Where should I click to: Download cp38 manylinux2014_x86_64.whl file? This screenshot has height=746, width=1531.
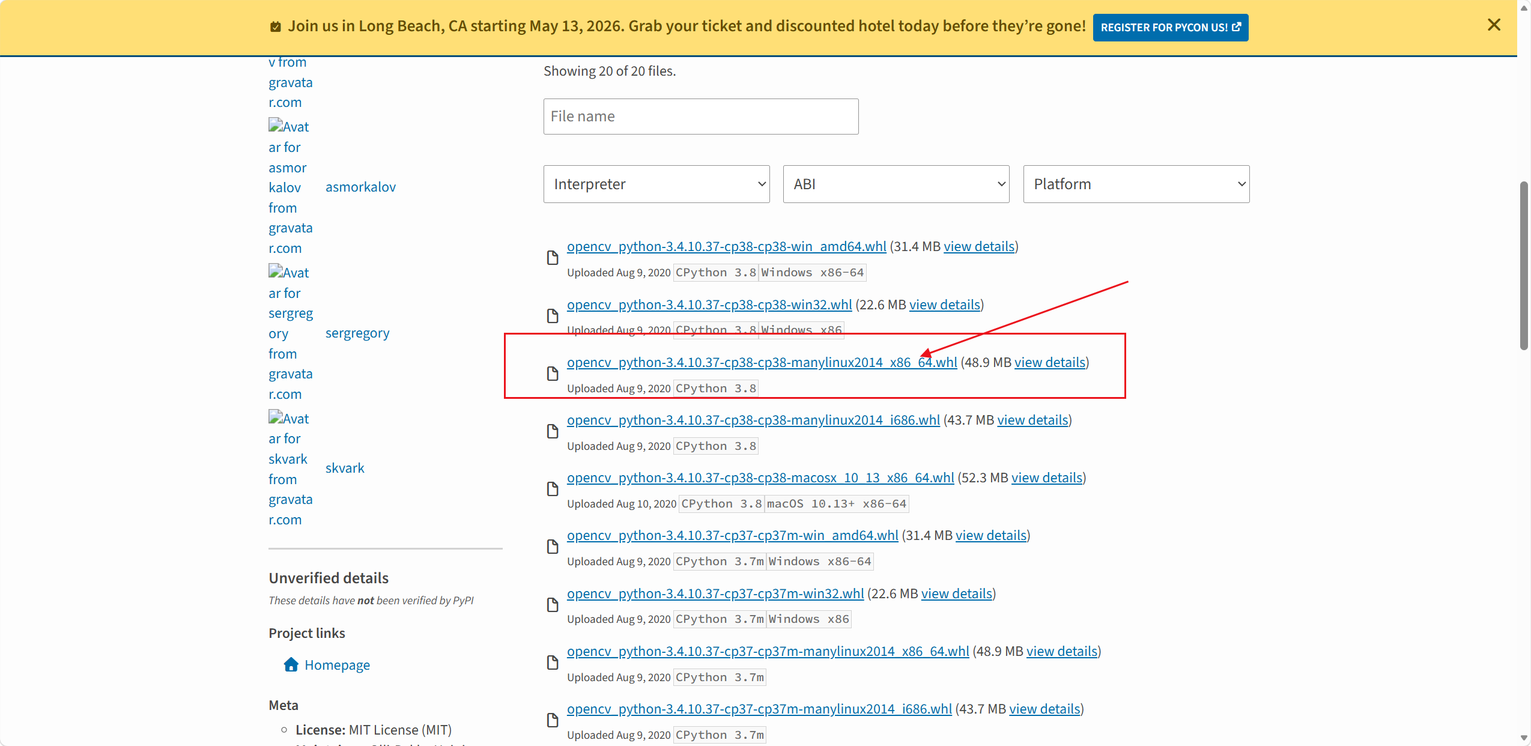[x=762, y=362]
